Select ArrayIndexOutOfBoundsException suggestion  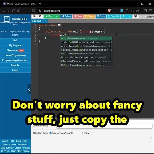pyautogui.click(x=86, y=46)
